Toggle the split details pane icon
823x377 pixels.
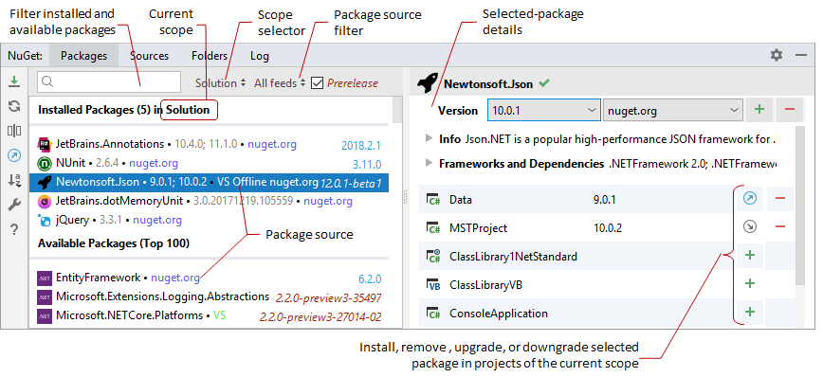pos(15,131)
